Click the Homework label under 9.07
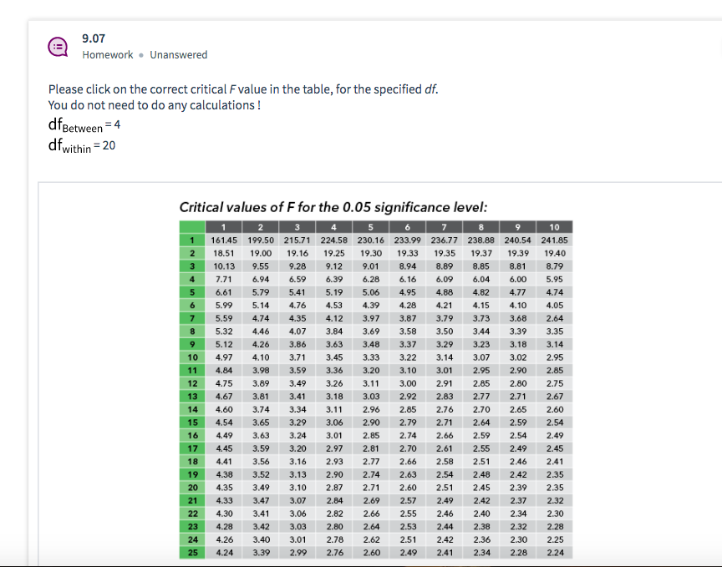The width and height of the screenshot is (722, 567). coord(108,55)
